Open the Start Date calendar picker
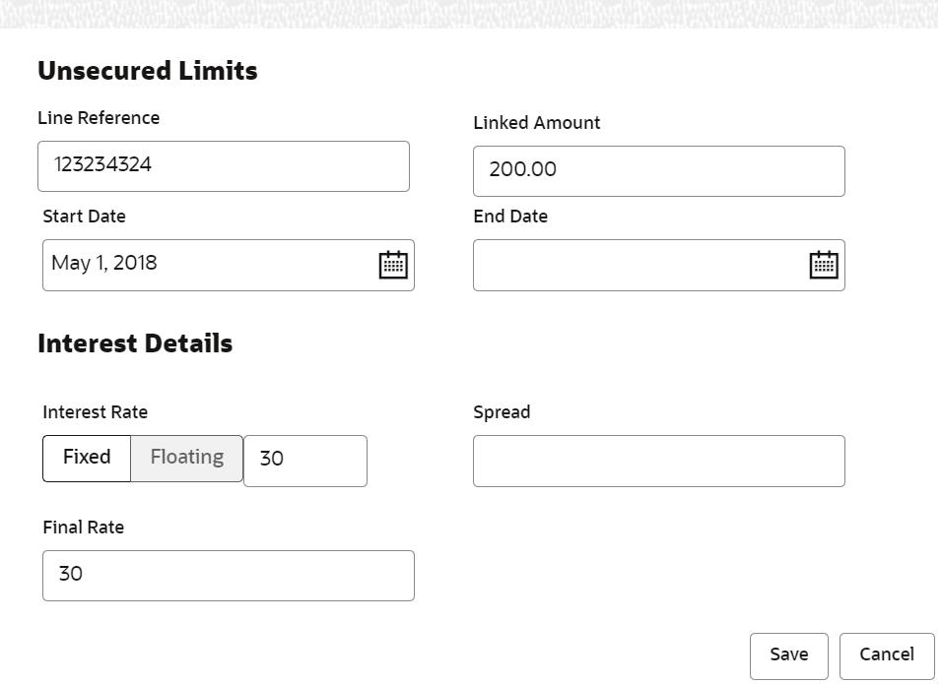 [393, 265]
